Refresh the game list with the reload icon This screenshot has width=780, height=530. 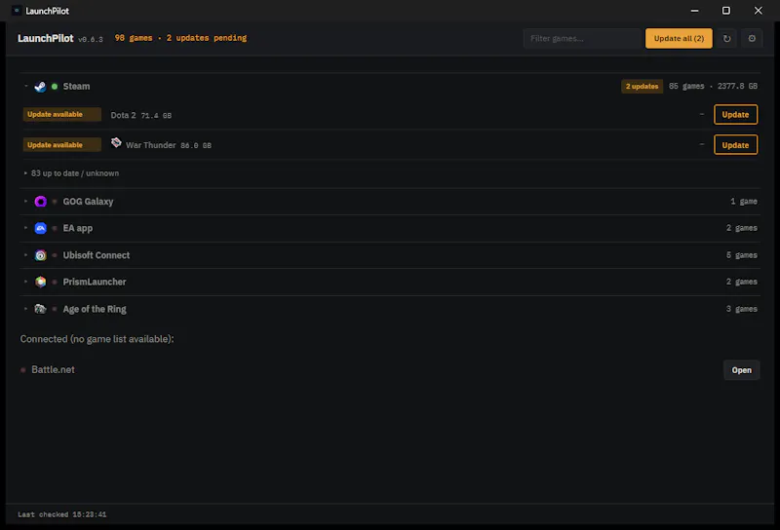(x=726, y=38)
